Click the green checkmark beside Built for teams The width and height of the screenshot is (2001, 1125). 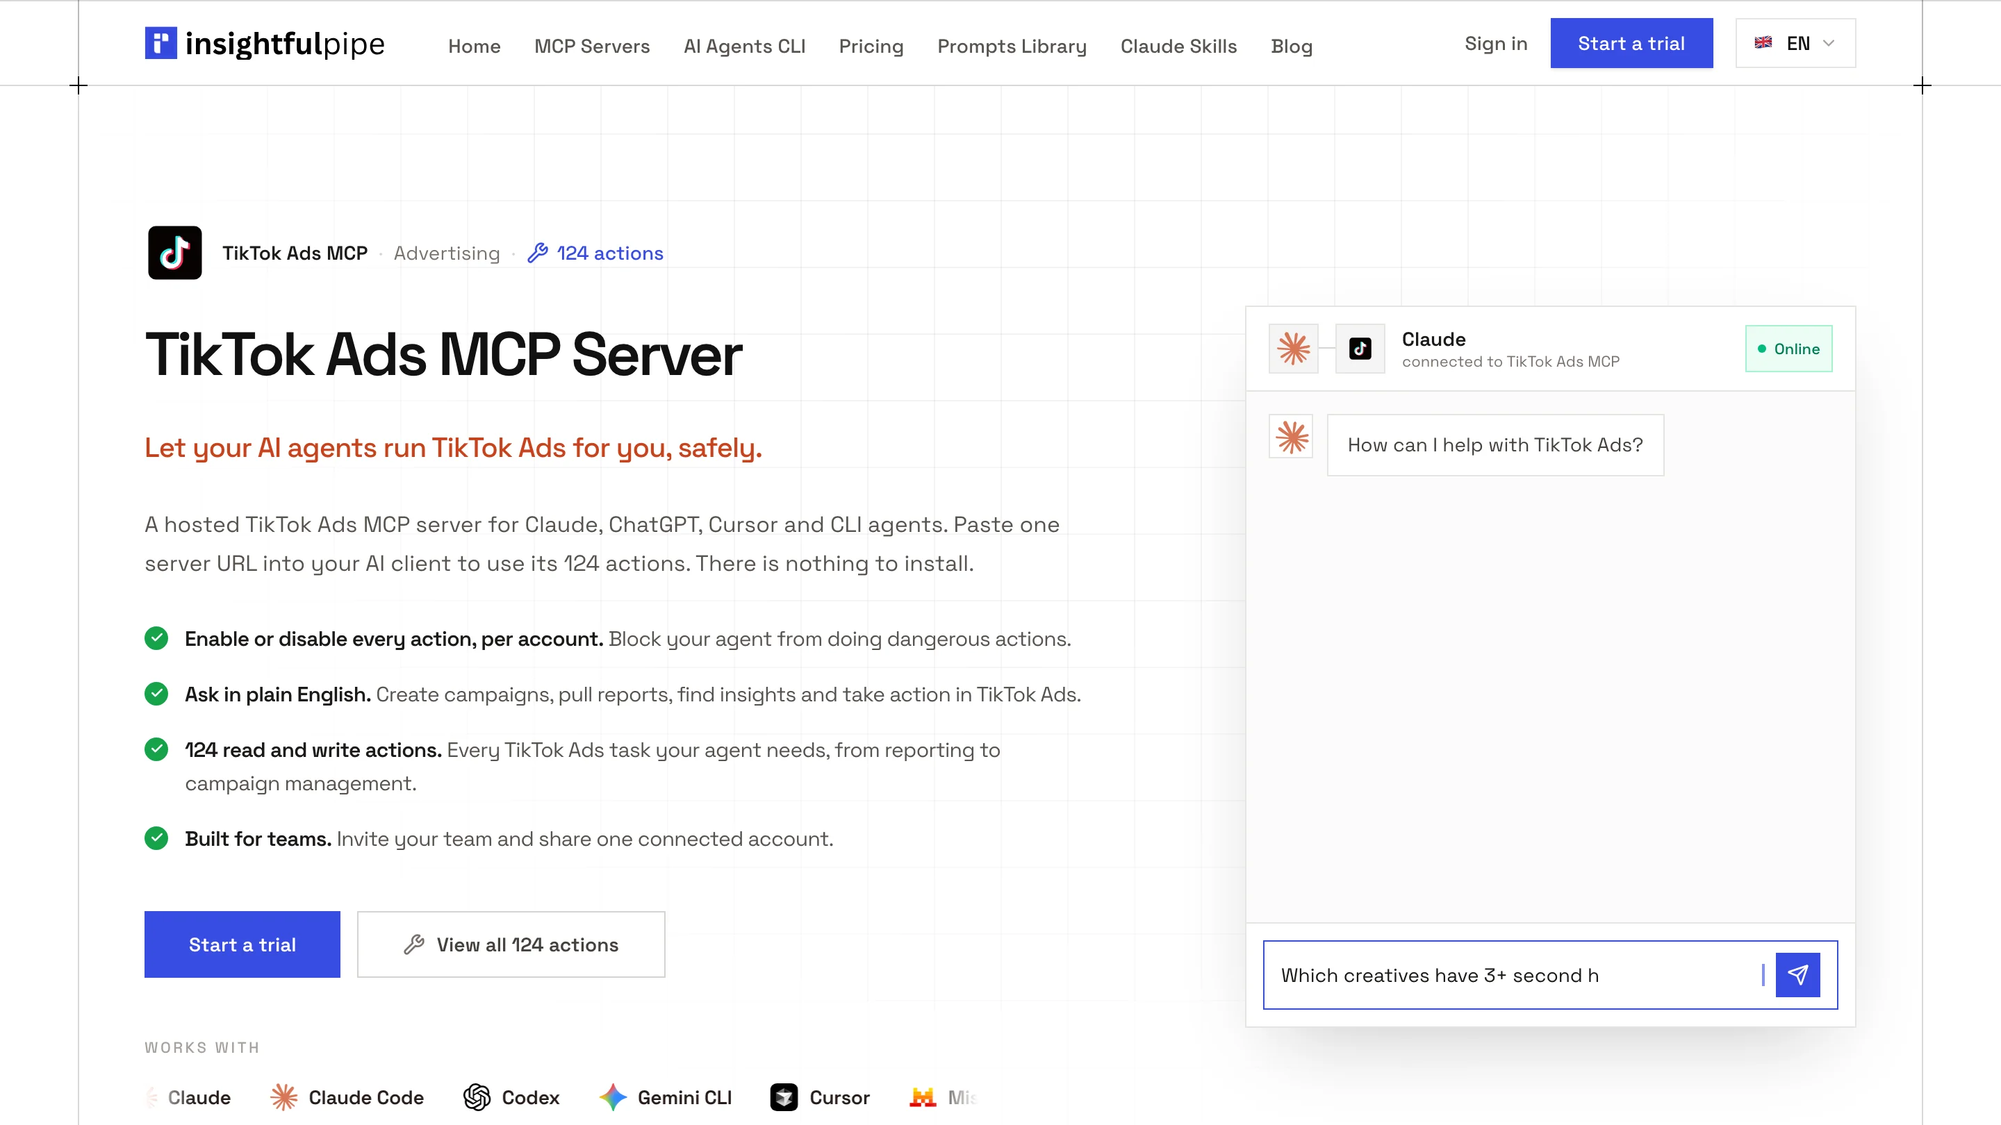point(156,838)
